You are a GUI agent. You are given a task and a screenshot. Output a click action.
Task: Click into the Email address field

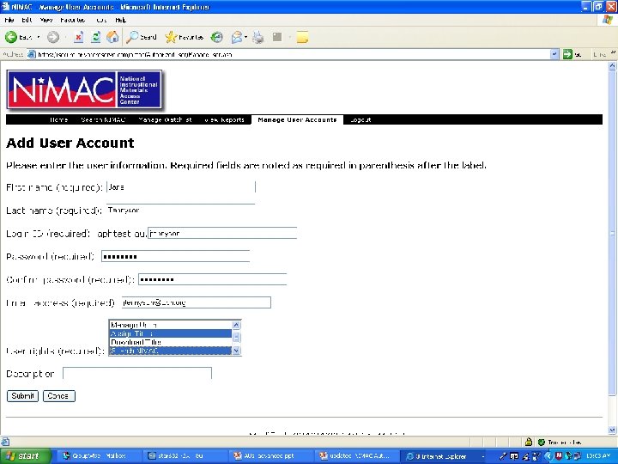pyautogui.click(x=197, y=302)
